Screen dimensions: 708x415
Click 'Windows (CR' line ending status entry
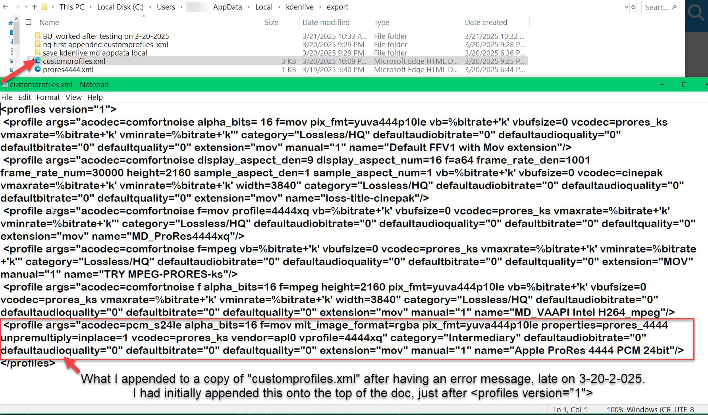pos(649,409)
